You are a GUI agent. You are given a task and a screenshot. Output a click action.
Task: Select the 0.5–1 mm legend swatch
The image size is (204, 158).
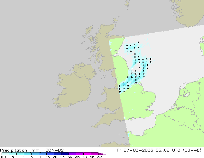point(13,154)
